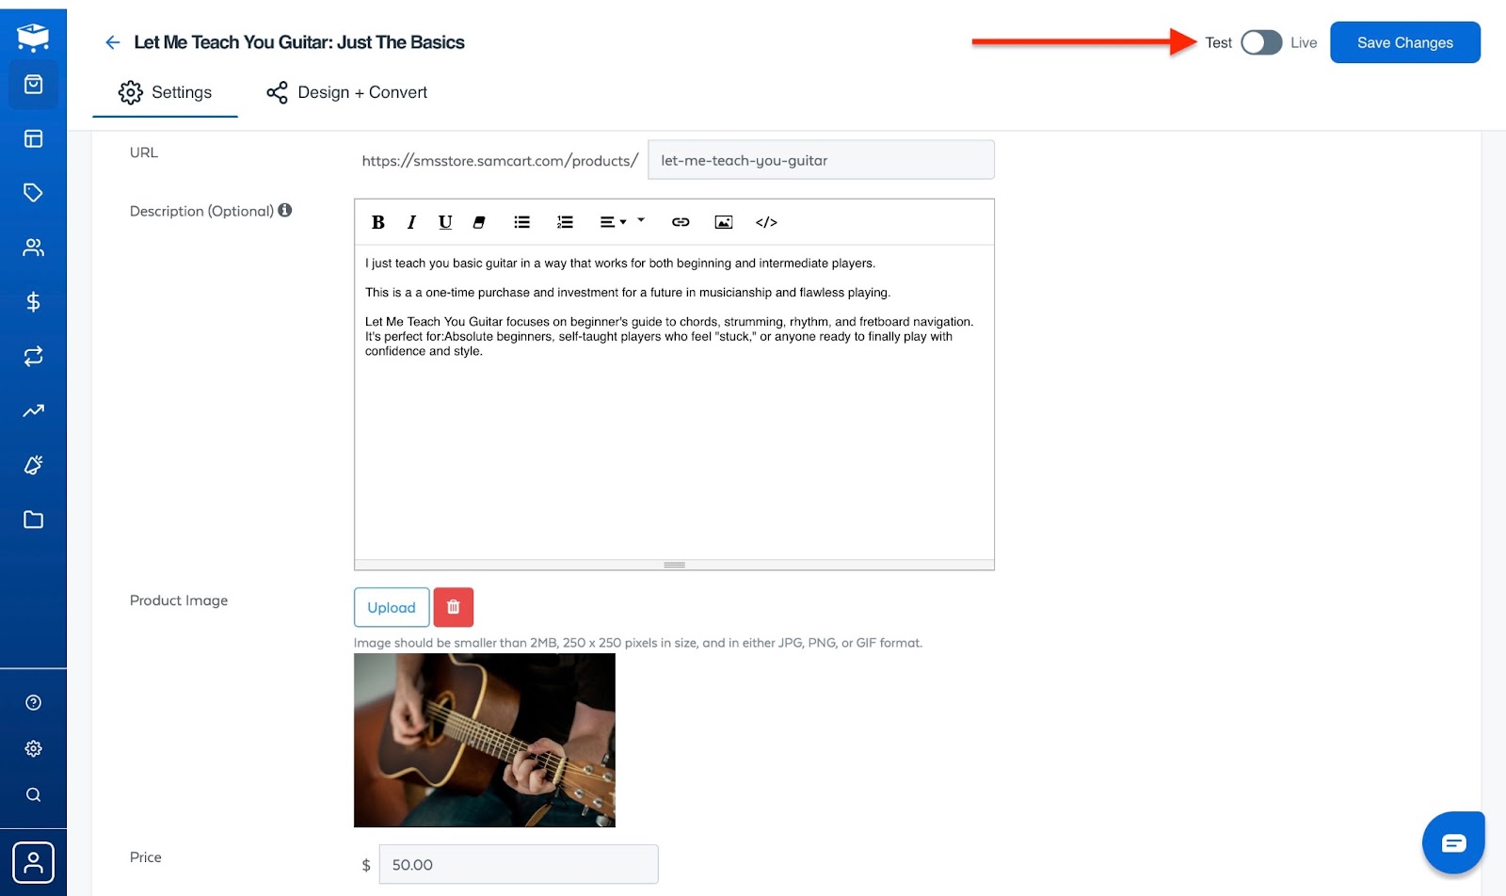Insert a numbered list in editor
This screenshot has height=896, width=1506.
[565, 222]
